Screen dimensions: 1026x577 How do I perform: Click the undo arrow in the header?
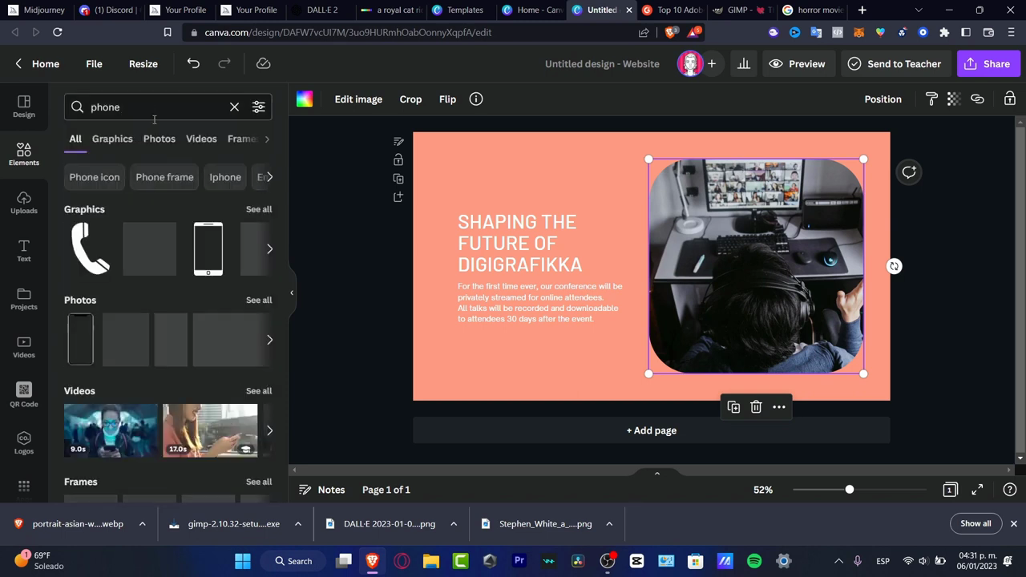coord(193,63)
